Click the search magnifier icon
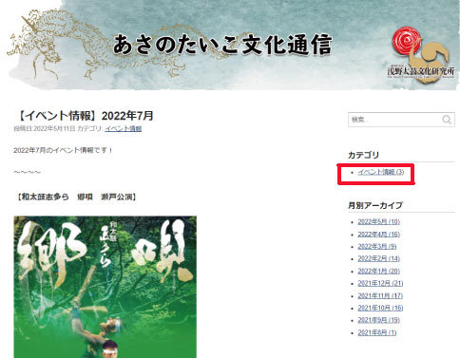This screenshot has height=358, width=460. (447, 120)
